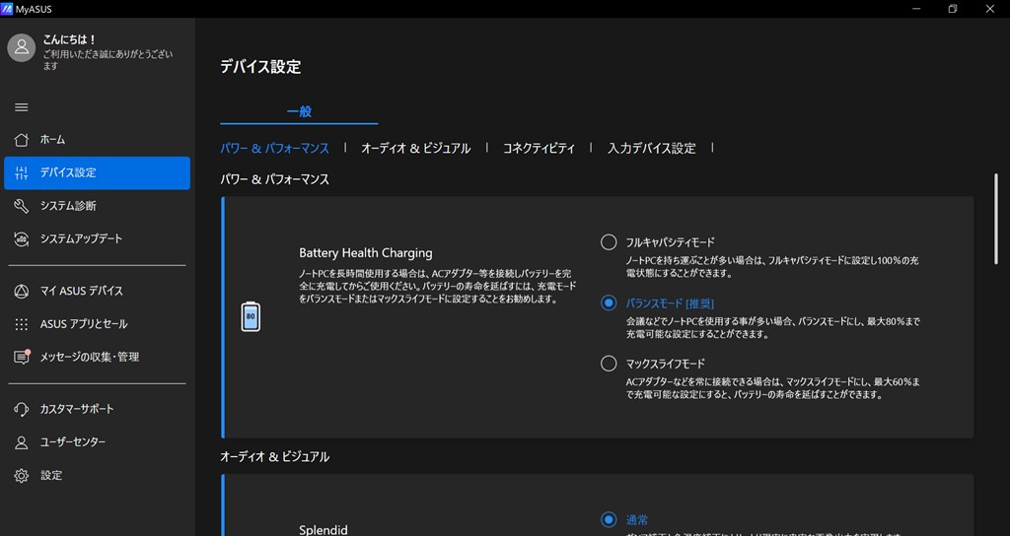Click the マイ ASUS デバイス icon
1010x536 pixels.
pos(22,291)
